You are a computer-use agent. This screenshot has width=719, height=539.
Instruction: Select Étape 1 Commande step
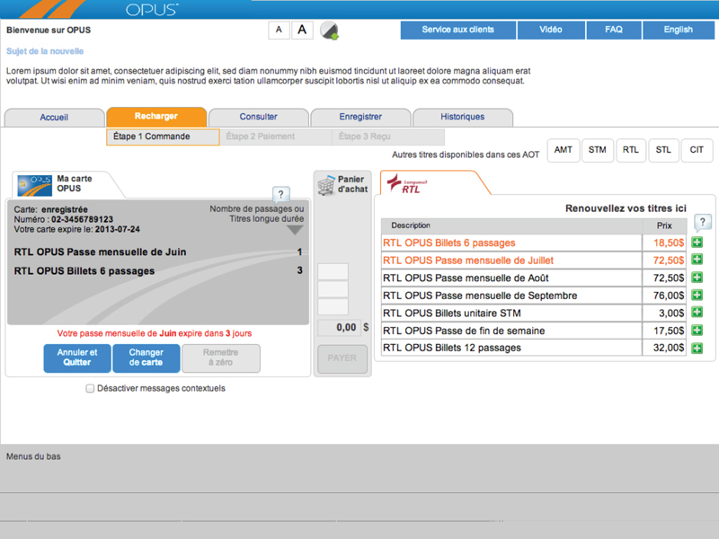[163, 137]
